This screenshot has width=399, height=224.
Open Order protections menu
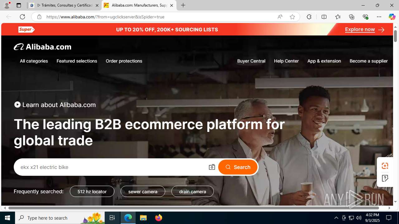pos(124,61)
